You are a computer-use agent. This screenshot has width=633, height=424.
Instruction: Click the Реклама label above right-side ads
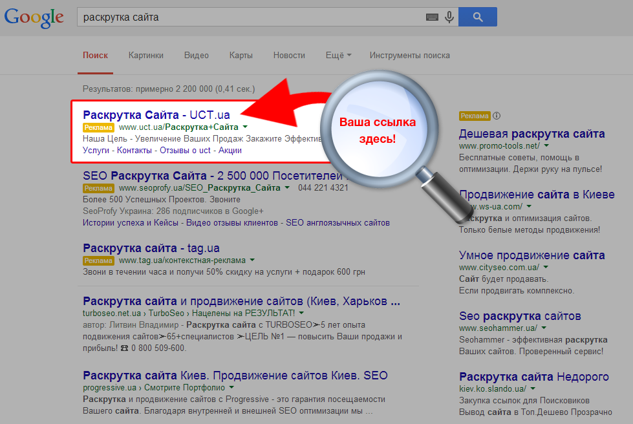[x=475, y=116]
